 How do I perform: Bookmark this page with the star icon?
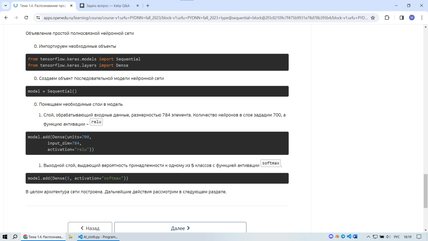pyautogui.click(x=373, y=18)
